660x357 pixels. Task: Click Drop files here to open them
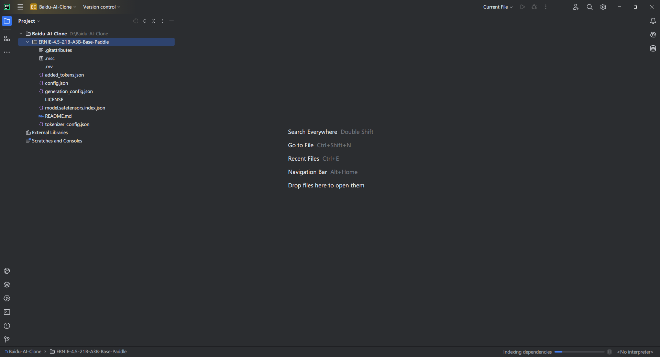click(326, 185)
